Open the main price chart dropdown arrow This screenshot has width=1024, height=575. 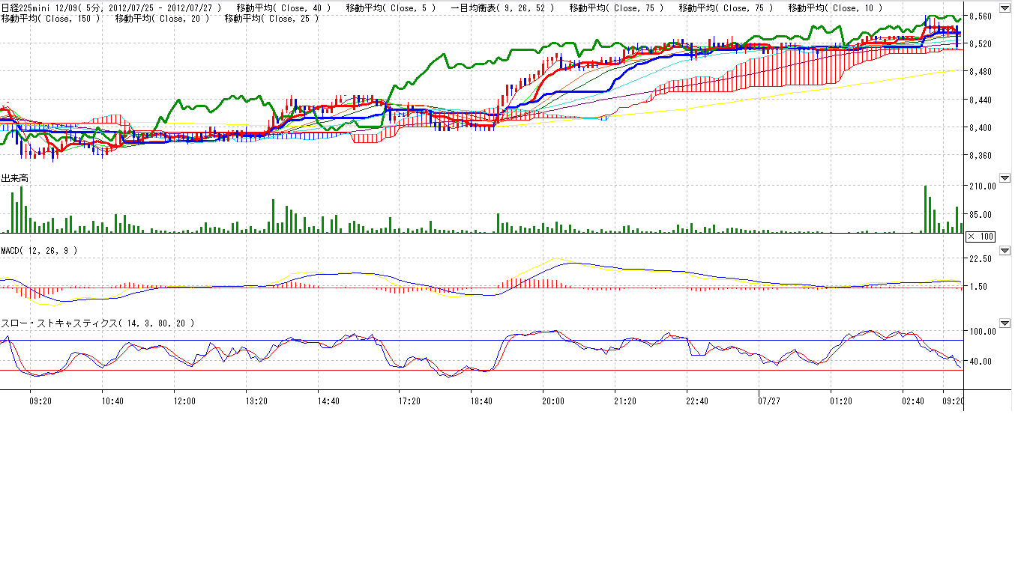[x=1005, y=7]
